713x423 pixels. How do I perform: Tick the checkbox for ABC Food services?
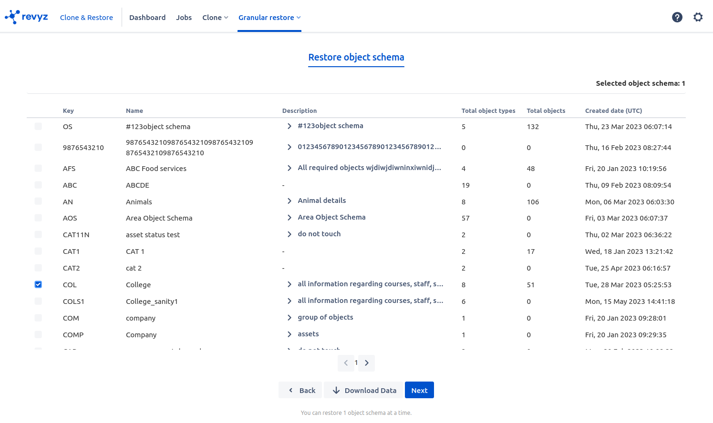(38, 168)
